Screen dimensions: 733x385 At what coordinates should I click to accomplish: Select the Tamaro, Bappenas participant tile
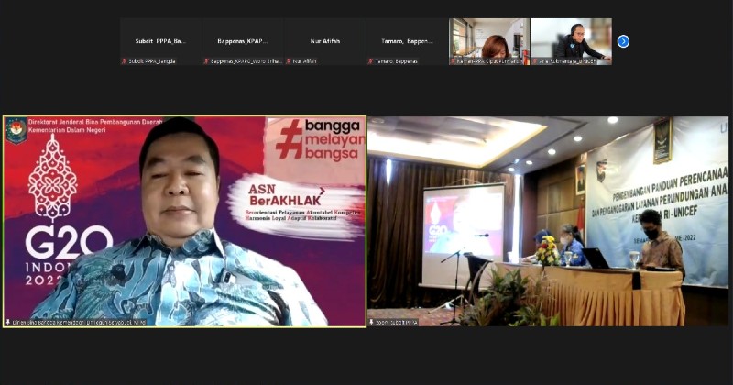pos(407,41)
